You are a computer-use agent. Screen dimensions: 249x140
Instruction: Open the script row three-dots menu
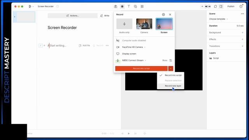(107, 45)
